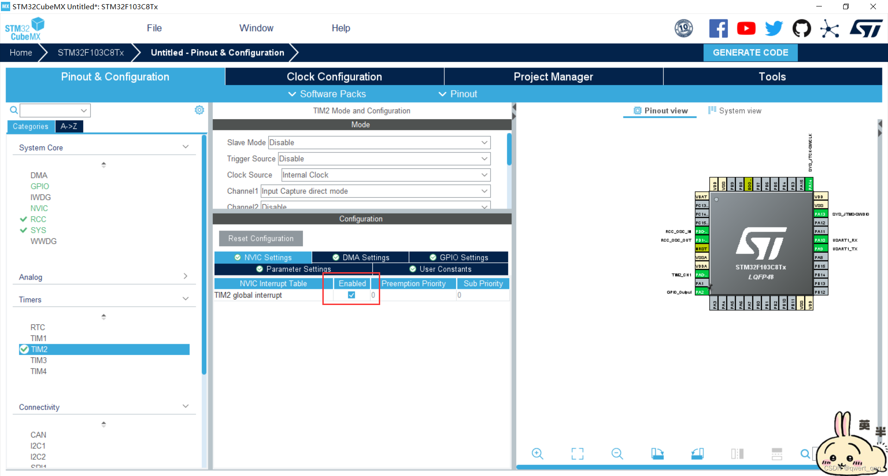The width and height of the screenshot is (888, 476).
Task: Click the pin search icon below the chip
Action: (x=805, y=454)
